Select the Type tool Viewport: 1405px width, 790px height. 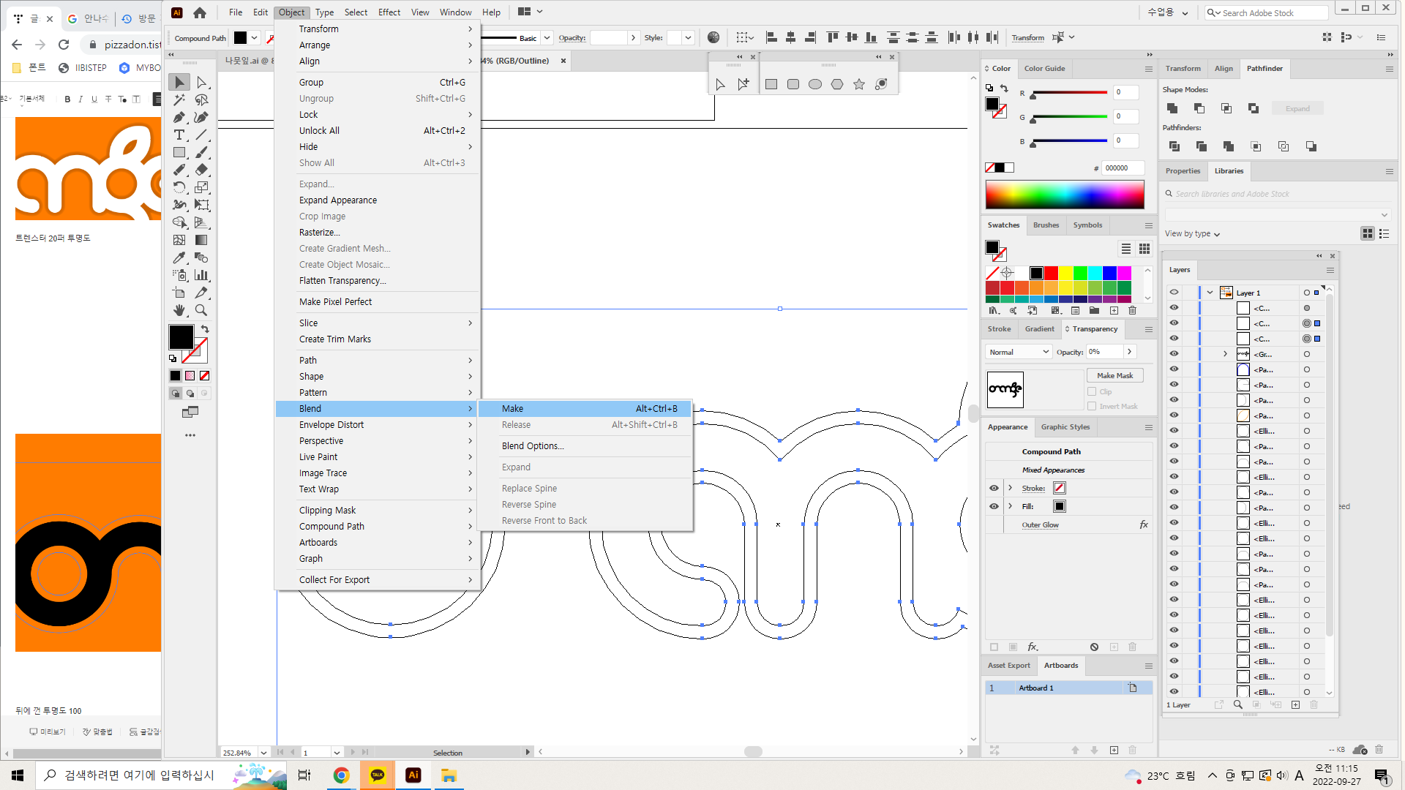tap(179, 135)
